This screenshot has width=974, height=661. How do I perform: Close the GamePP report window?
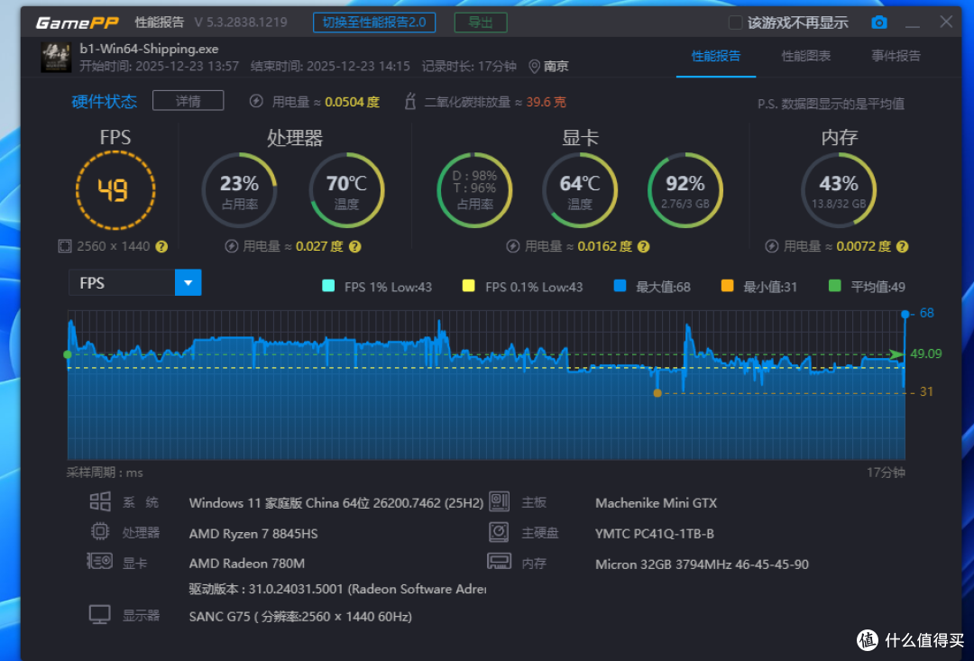(x=946, y=22)
